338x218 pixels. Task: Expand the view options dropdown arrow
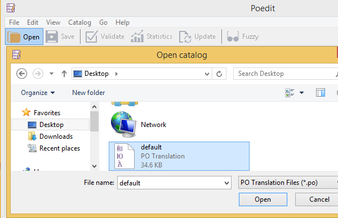[x=301, y=93]
